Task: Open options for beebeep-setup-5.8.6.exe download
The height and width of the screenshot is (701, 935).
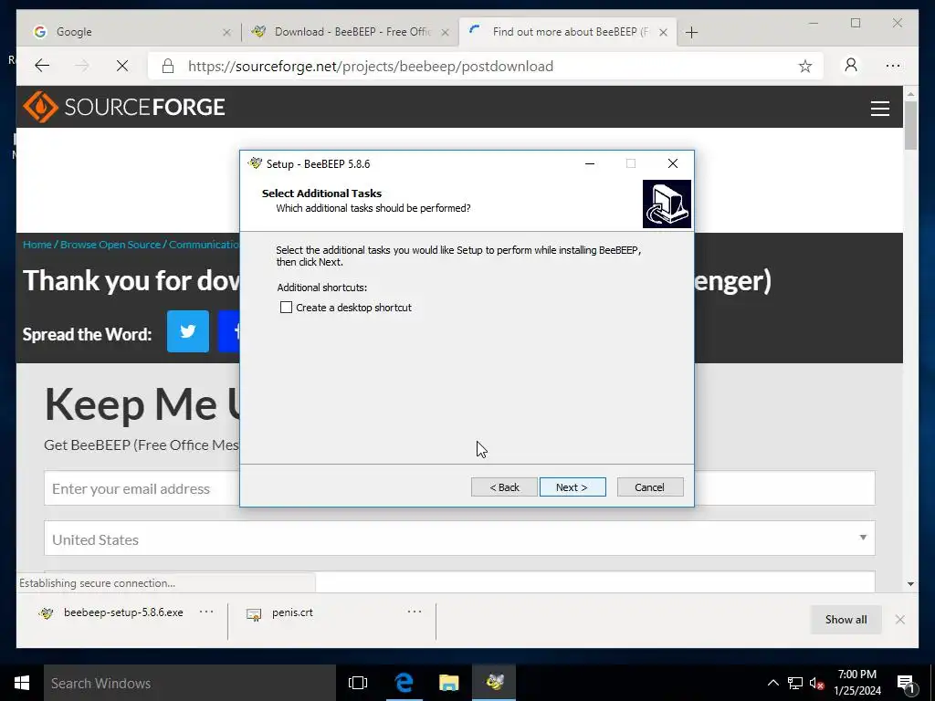Action: pyautogui.click(x=206, y=612)
